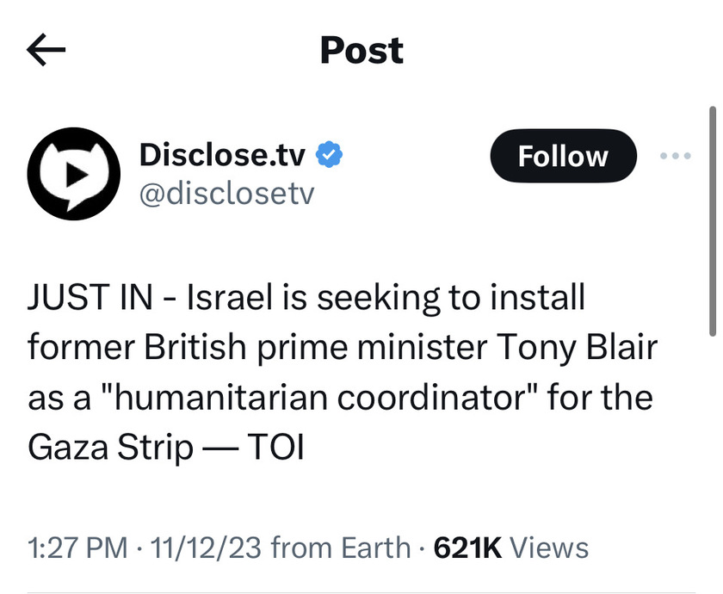Screen dimensions: 723x594
Task: Follow the Disclose.tv account
Action: (563, 156)
